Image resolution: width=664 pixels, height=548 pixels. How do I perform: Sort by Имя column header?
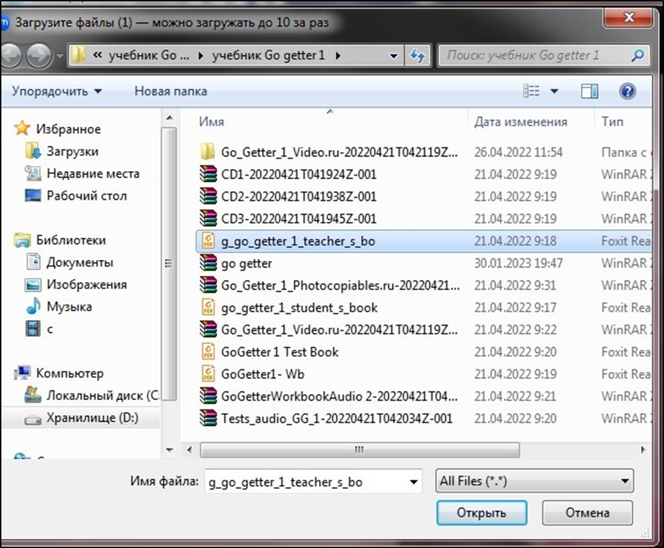(211, 122)
